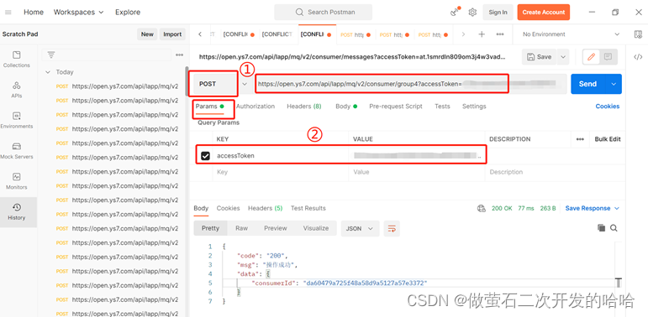648x317 pixels.
Task: Select the Visualize response view
Action: click(x=316, y=228)
